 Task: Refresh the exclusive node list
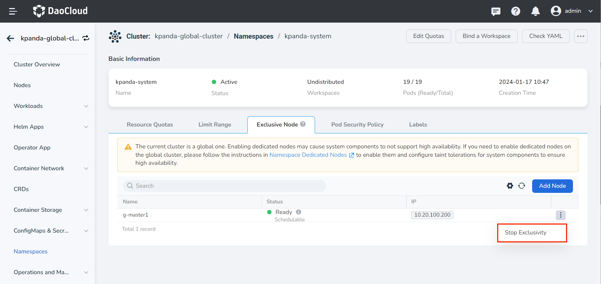tap(522, 186)
